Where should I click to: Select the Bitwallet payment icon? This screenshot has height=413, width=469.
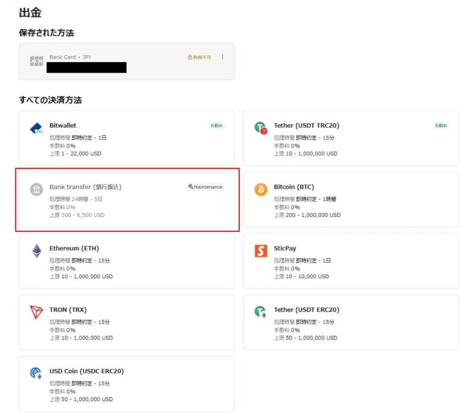(x=36, y=128)
